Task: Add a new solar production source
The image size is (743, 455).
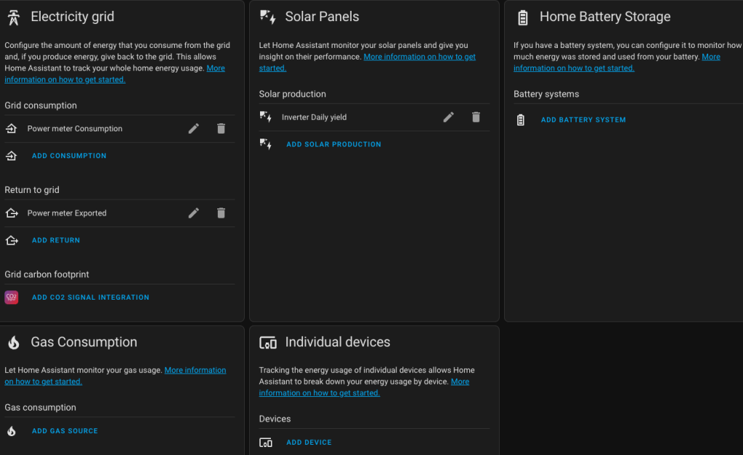Action: tap(333, 144)
